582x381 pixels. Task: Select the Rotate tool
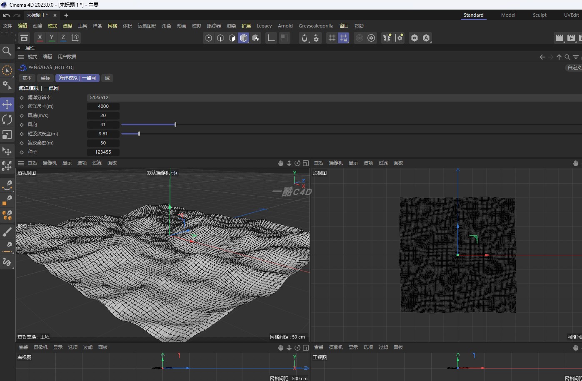7,120
